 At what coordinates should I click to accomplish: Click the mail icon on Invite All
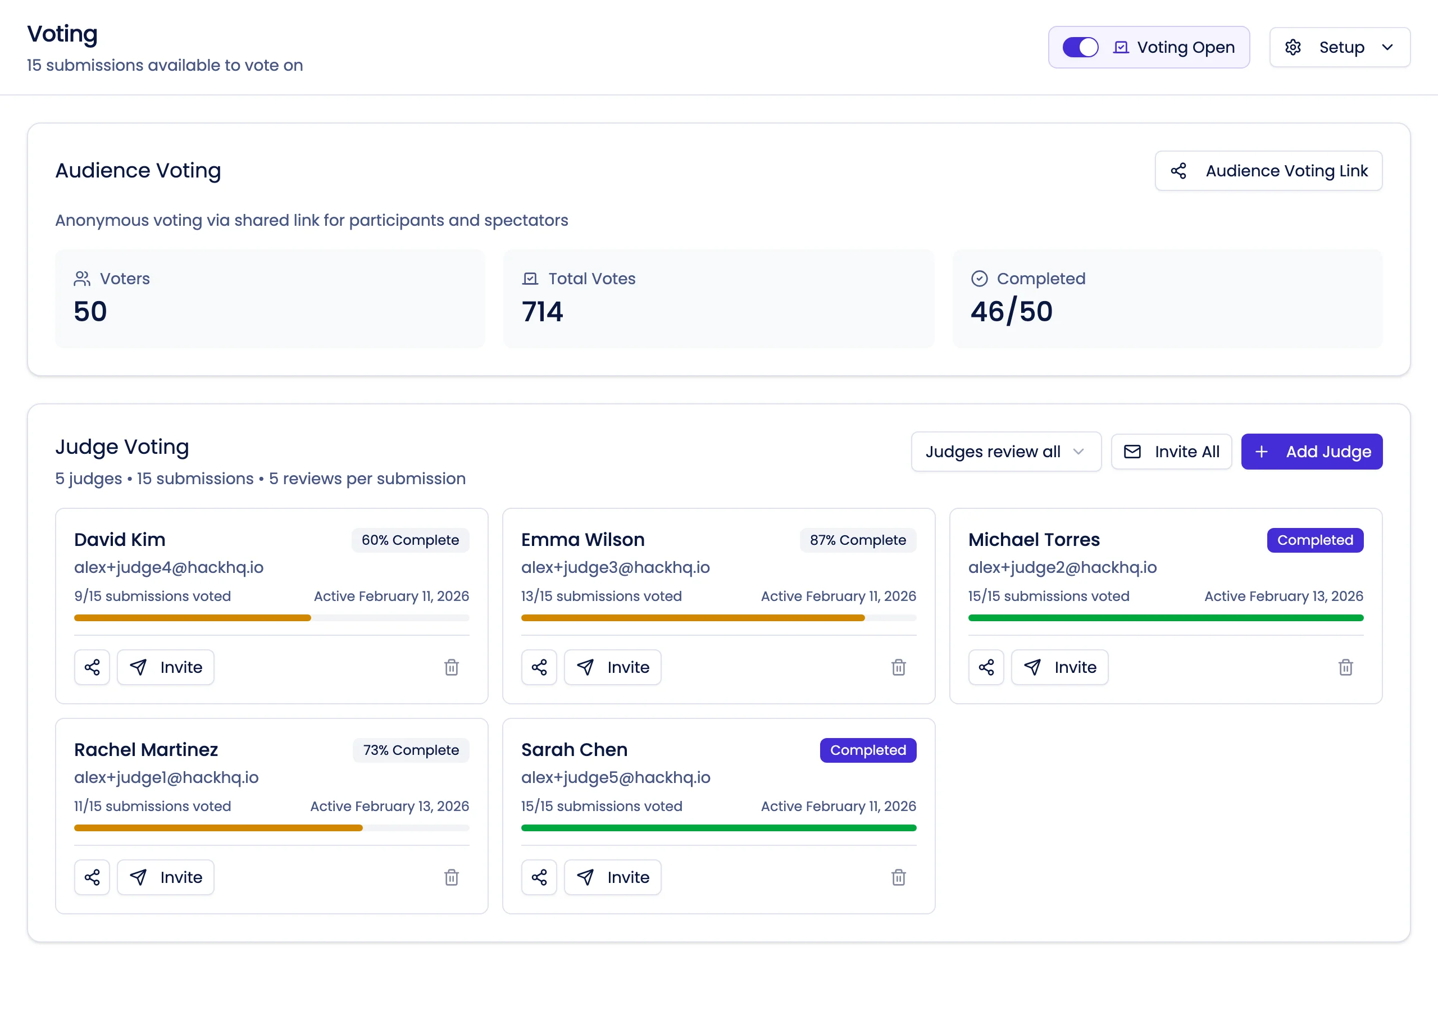(x=1132, y=451)
